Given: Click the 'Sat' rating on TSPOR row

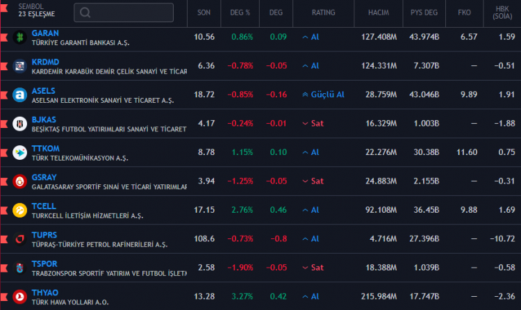Looking at the screenshot, I should (x=313, y=268).
